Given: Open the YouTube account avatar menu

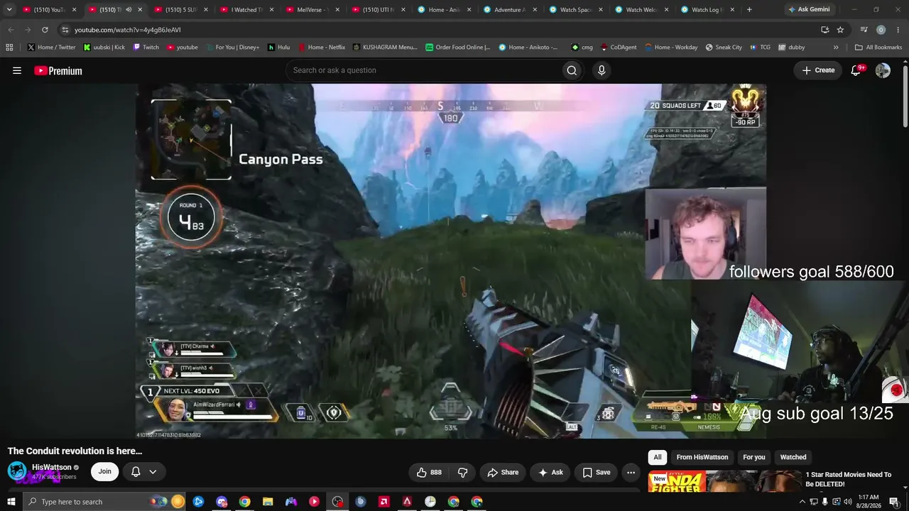Looking at the screenshot, I should pyautogui.click(x=883, y=70).
